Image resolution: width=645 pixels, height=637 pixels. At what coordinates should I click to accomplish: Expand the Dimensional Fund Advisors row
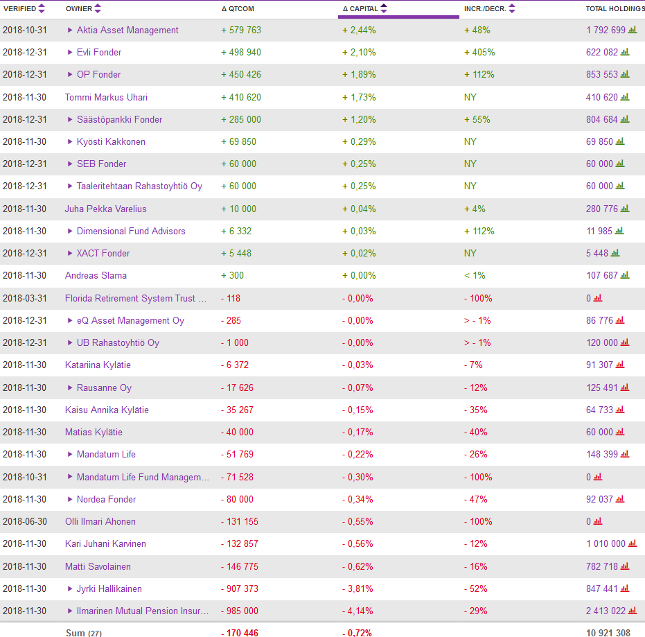pyautogui.click(x=70, y=231)
